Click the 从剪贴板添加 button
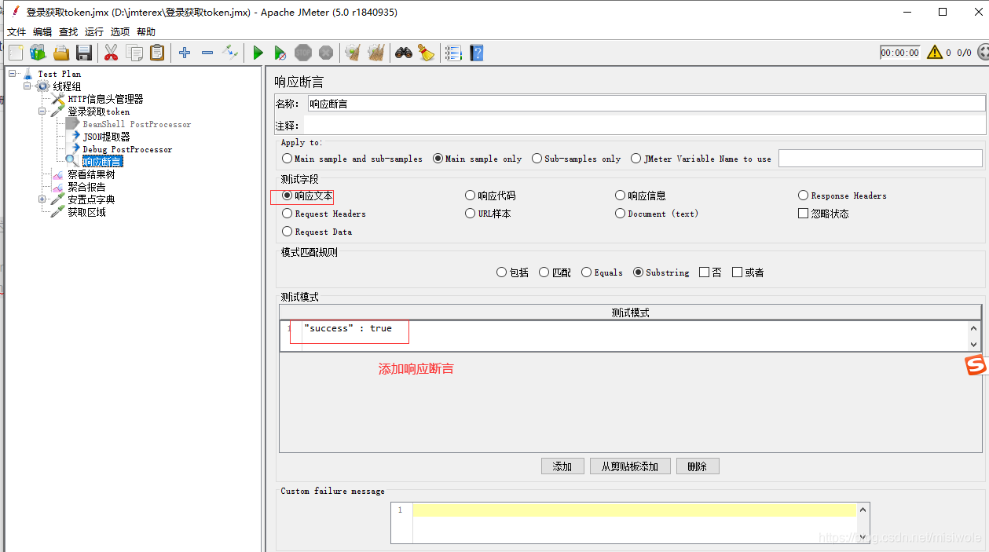Viewport: 989px width, 552px height. [630, 466]
